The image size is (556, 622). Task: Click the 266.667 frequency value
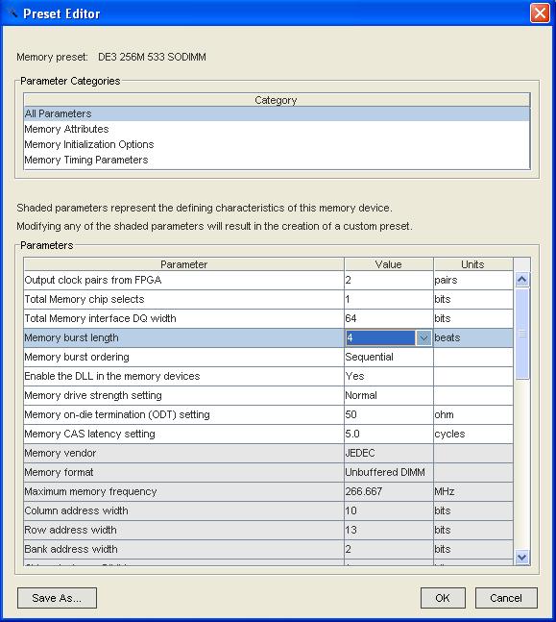389,491
